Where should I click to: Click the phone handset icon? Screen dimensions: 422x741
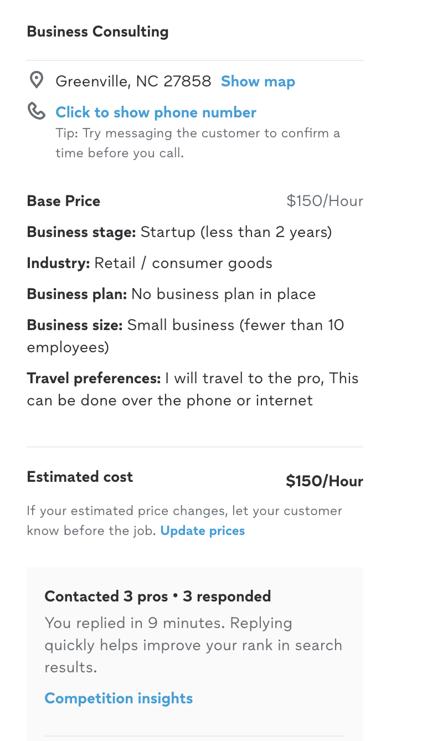tap(37, 111)
